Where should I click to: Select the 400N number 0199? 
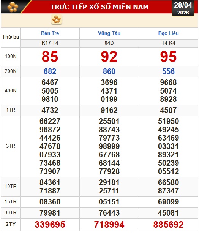(109, 99)
